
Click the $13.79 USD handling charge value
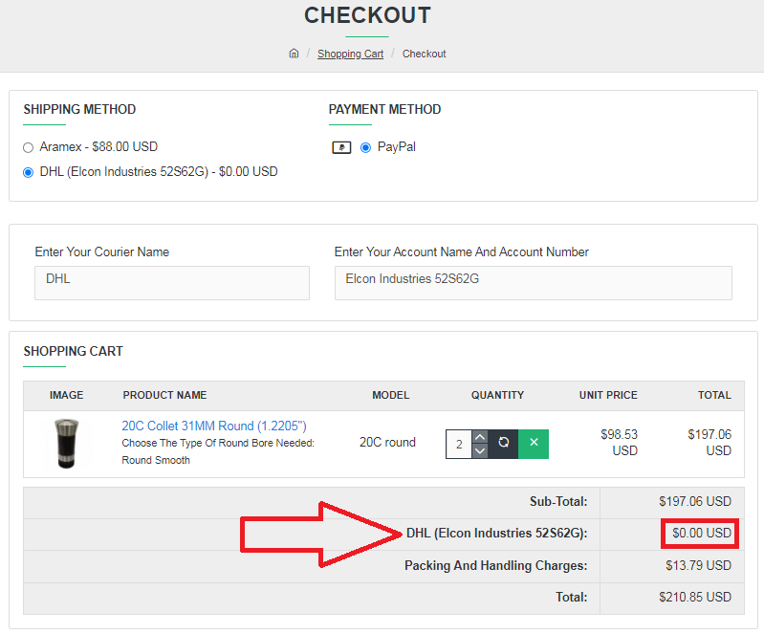pyautogui.click(x=698, y=565)
